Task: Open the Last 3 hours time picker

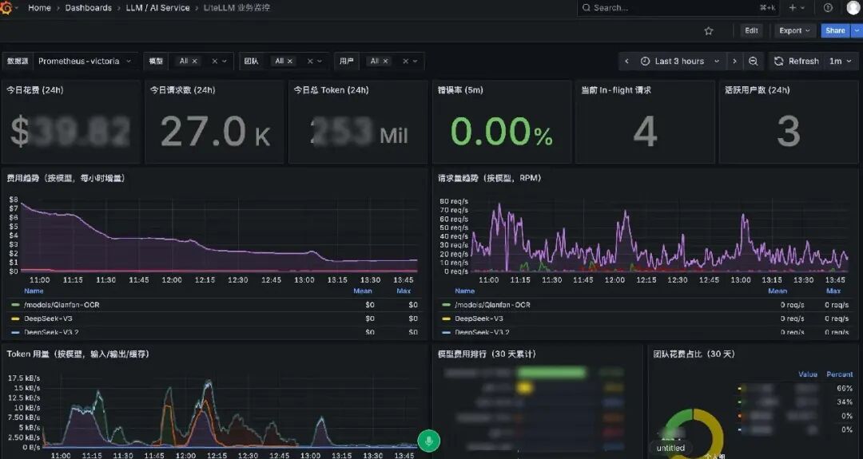Action: pyautogui.click(x=680, y=61)
